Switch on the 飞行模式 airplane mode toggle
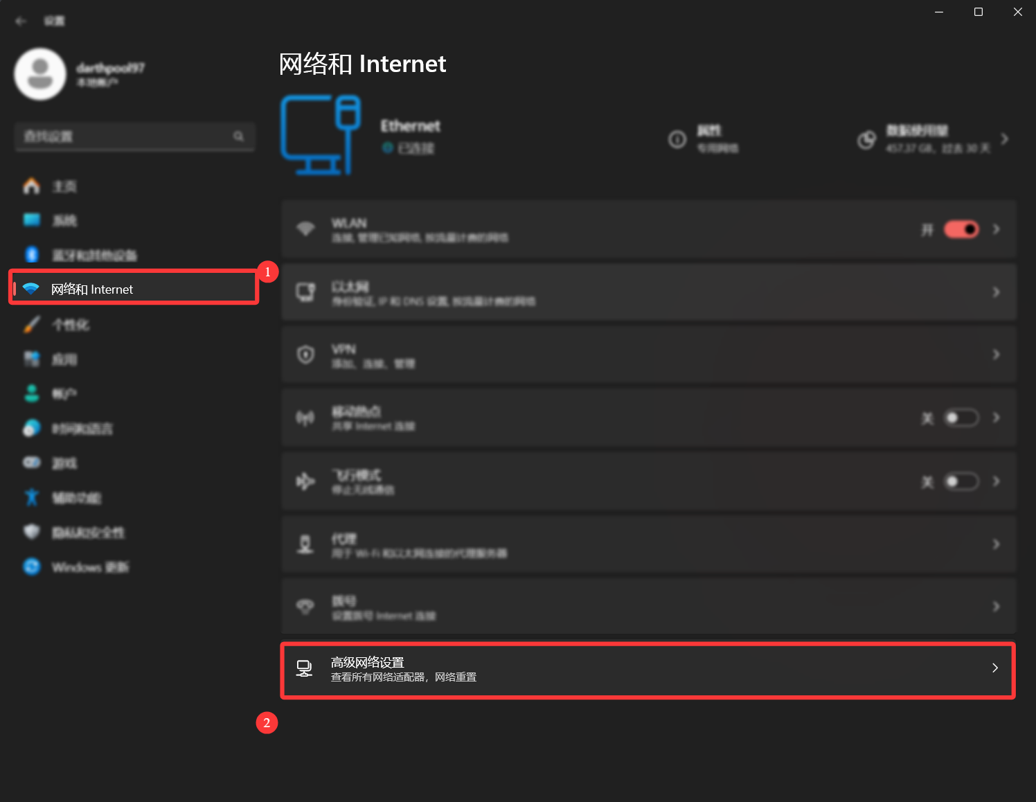This screenshot has width=1036, height=802. click(961, 481)
